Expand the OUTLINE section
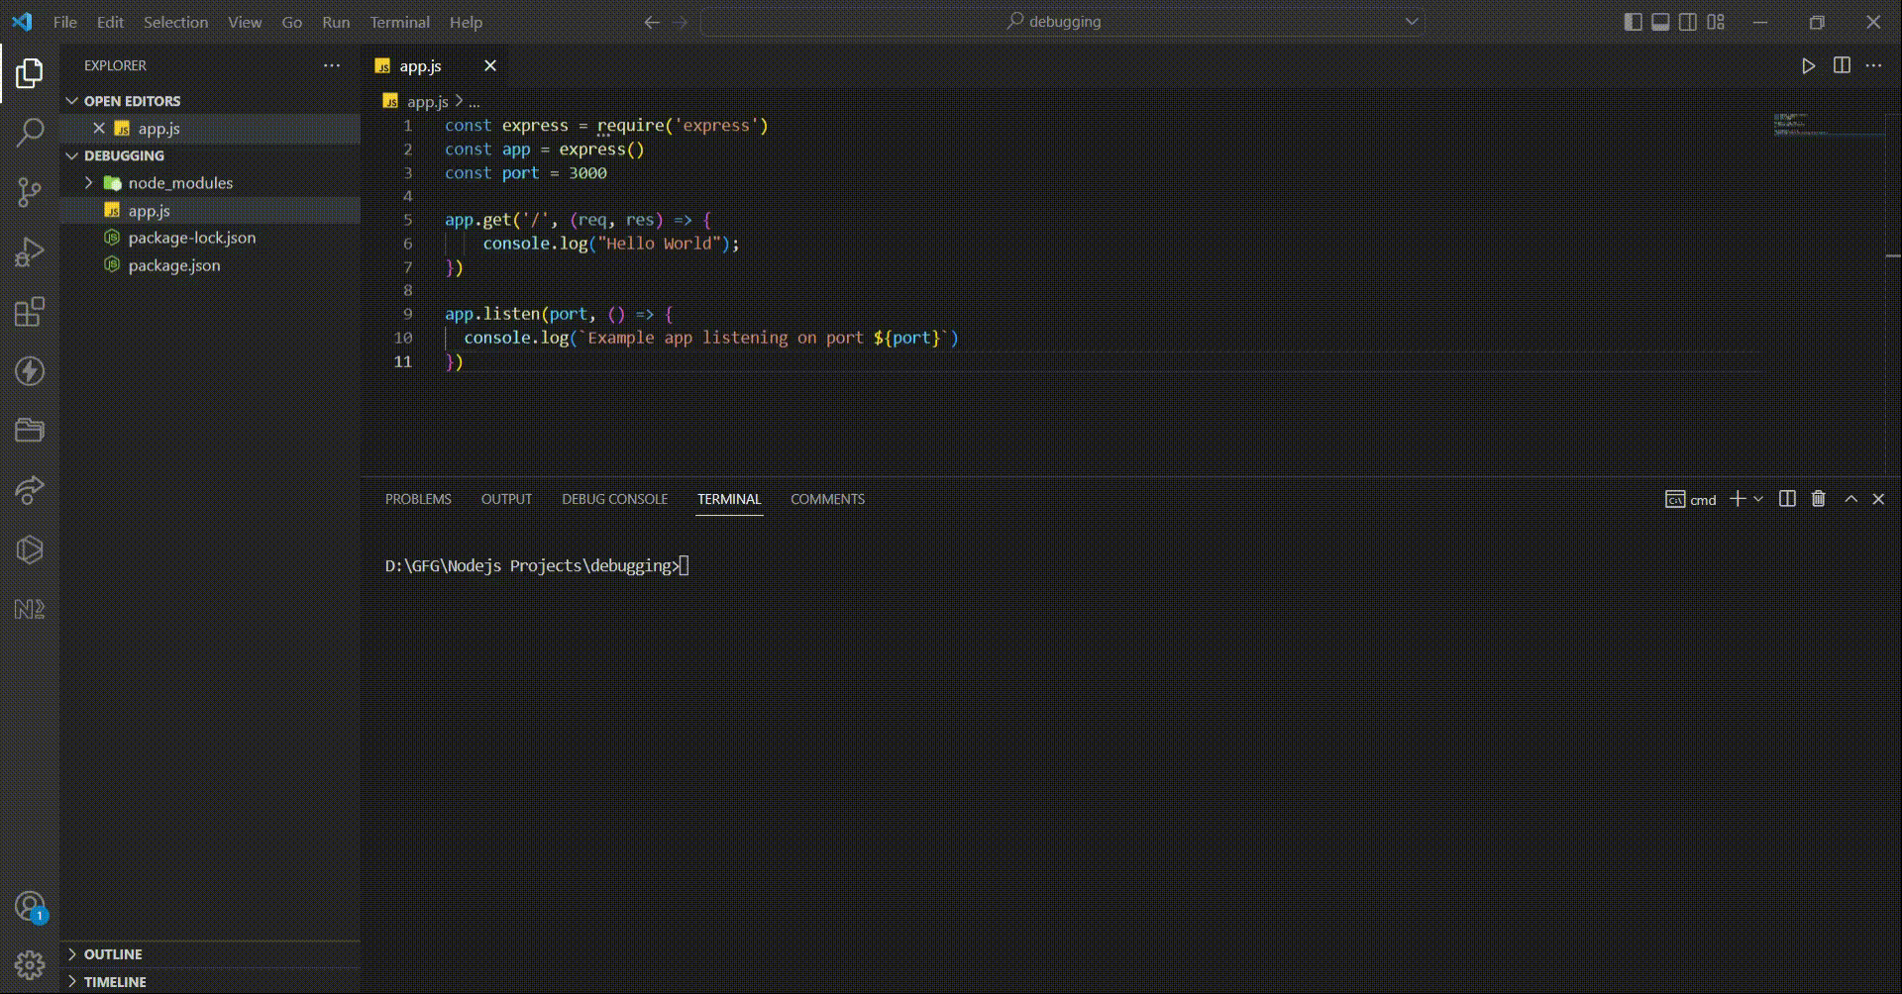The height and width of the screenshot is (994, 1902). point(113,954)
